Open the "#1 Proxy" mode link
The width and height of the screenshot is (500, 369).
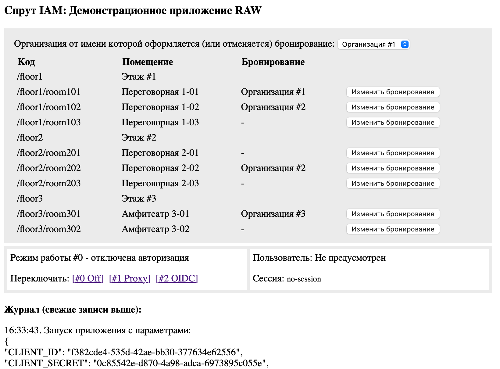pyautogui.click(x=129, y=278)
